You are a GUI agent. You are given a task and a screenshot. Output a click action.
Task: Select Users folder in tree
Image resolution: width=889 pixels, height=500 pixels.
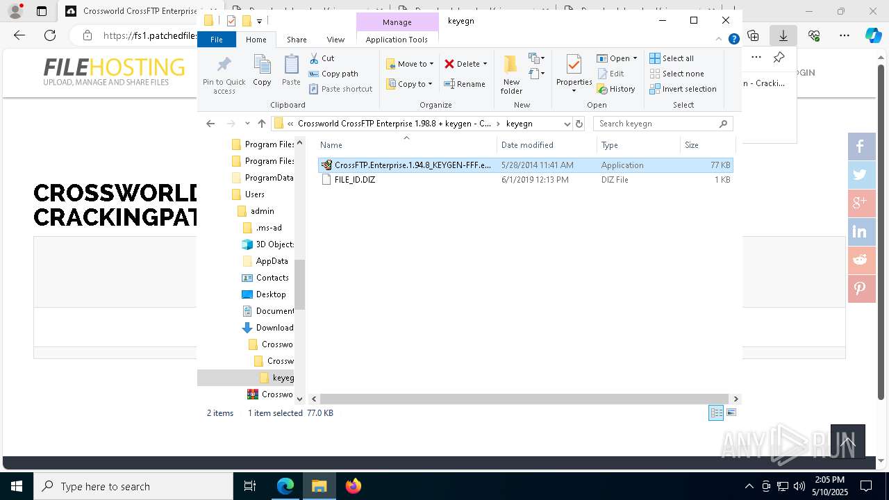point(254,194)
